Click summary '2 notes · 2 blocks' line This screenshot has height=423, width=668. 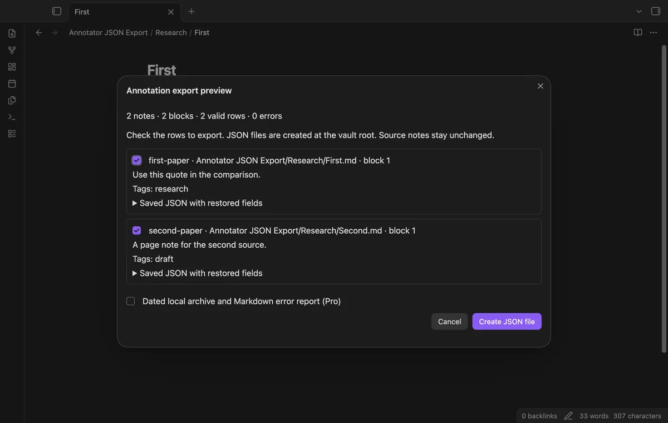(204, 116)
